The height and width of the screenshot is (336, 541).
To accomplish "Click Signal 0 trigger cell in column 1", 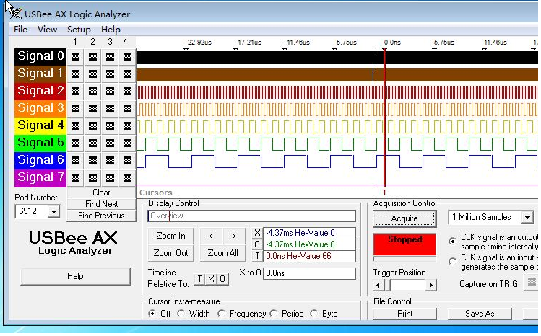I will [75, 56].
